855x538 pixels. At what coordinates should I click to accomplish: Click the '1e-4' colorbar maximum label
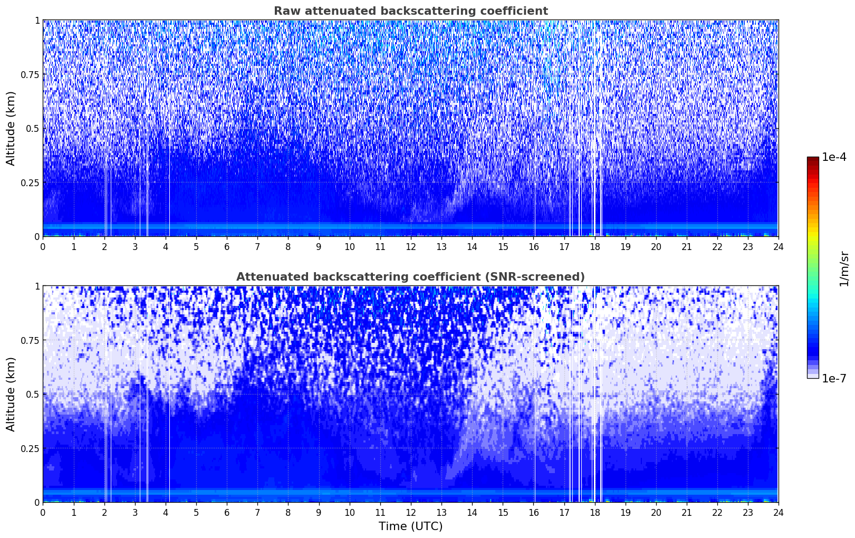834,157
